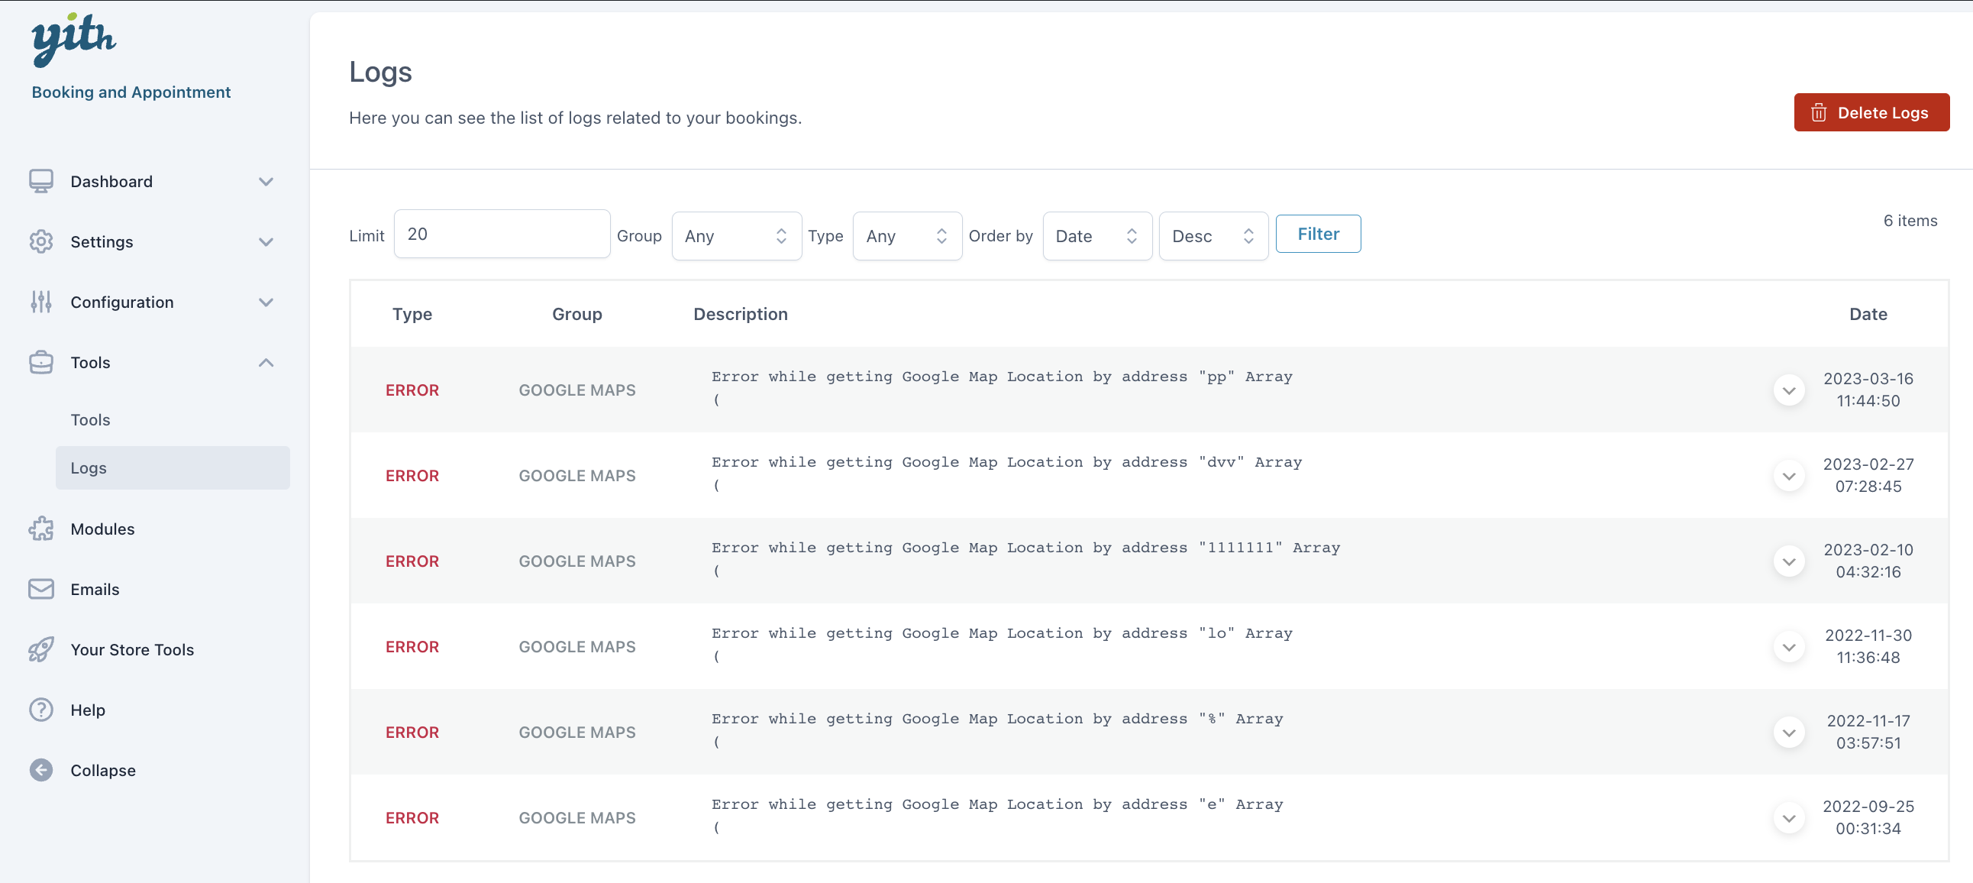Image resolution: width=1973 pixels, height=883 pixels.
Task: Collapse the Tools menu section
Action: [x=266, y=363]
